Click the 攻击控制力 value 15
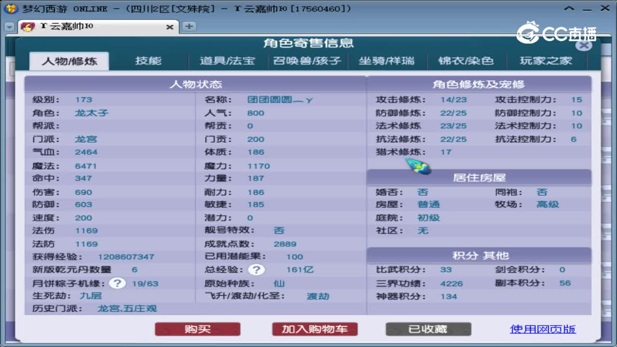This screenshot has width=617, height=347. tap(577, 100)
